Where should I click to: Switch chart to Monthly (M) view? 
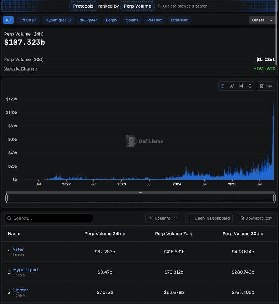click(x=241, y=86)
